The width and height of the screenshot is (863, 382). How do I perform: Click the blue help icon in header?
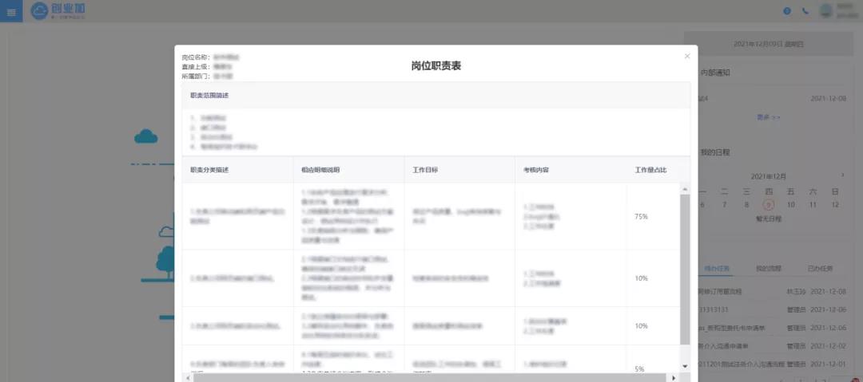point(787,11)
